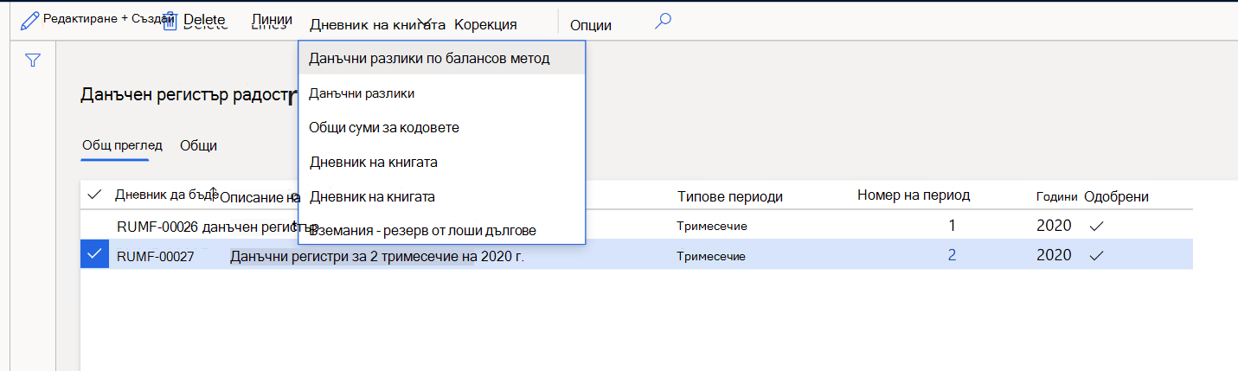Screen dimensions: 1238x371
Task: Click description Данъчни регистри за 2 тримесечие
Action: pyautogui.click(x=377, y=256)
